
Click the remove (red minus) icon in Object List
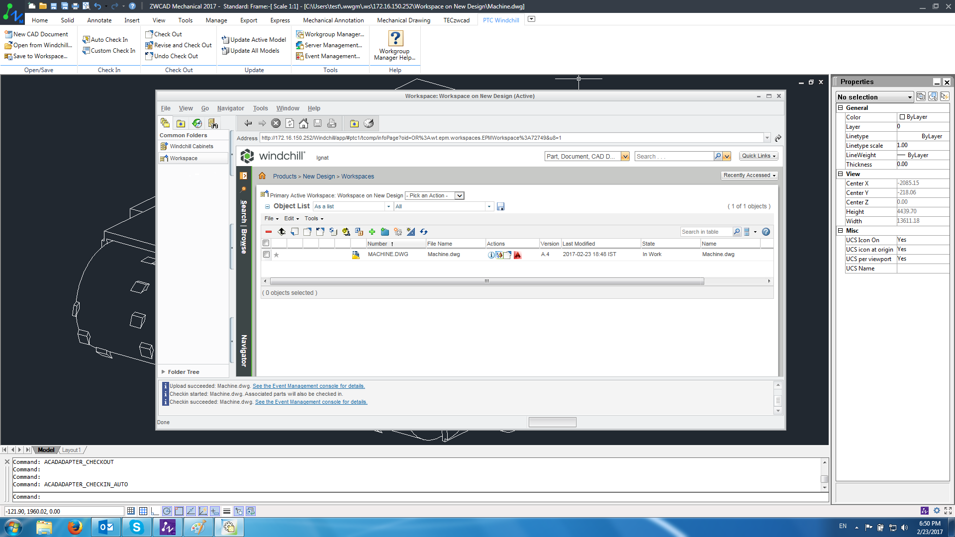(269, 232)
